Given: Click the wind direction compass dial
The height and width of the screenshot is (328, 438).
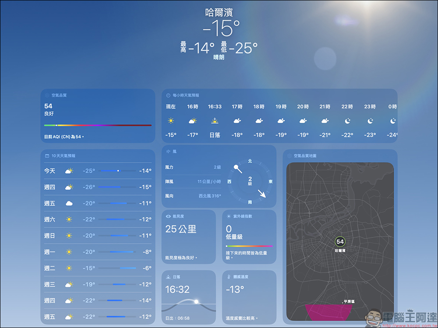Looking at the screenshot, I should click(x=250, y=182).
